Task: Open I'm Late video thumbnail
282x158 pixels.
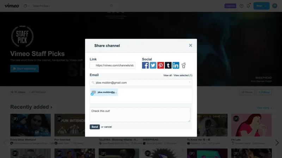Action: coord(251,125)
